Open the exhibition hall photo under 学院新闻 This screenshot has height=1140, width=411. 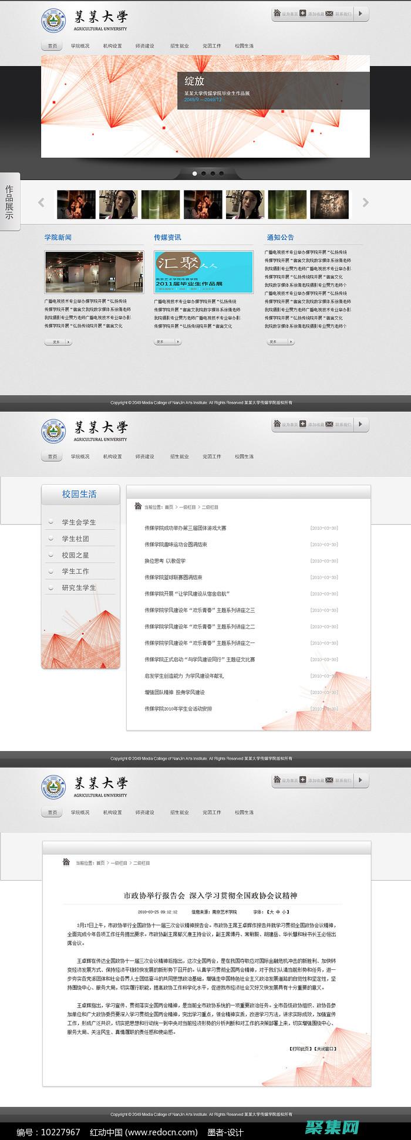coord(94,272)
